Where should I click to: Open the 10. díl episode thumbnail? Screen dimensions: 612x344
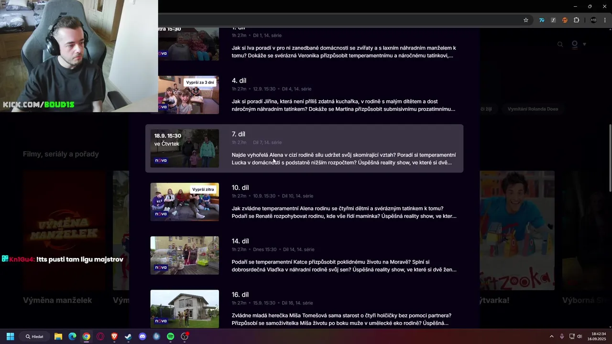[185, 202]
